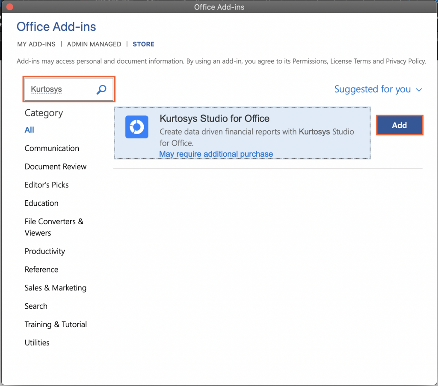Select the All category
Viewport: 438px width, 386px height.
[x=30, y=130]
